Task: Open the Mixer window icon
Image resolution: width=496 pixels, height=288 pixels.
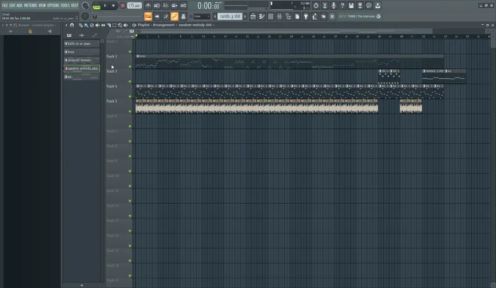Action: 279,17
